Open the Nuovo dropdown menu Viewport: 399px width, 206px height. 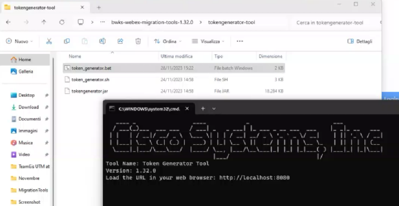pyautogui.click(x=19, y=41)
